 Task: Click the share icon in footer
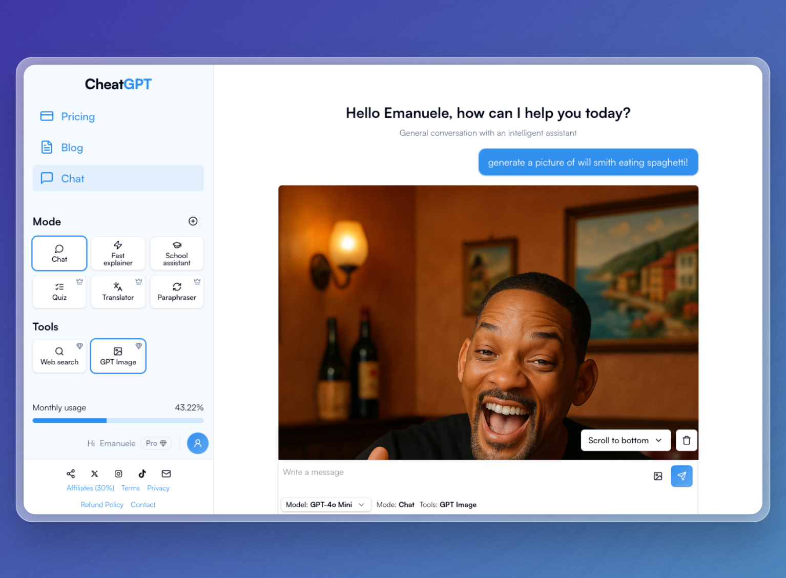[71, 473]
